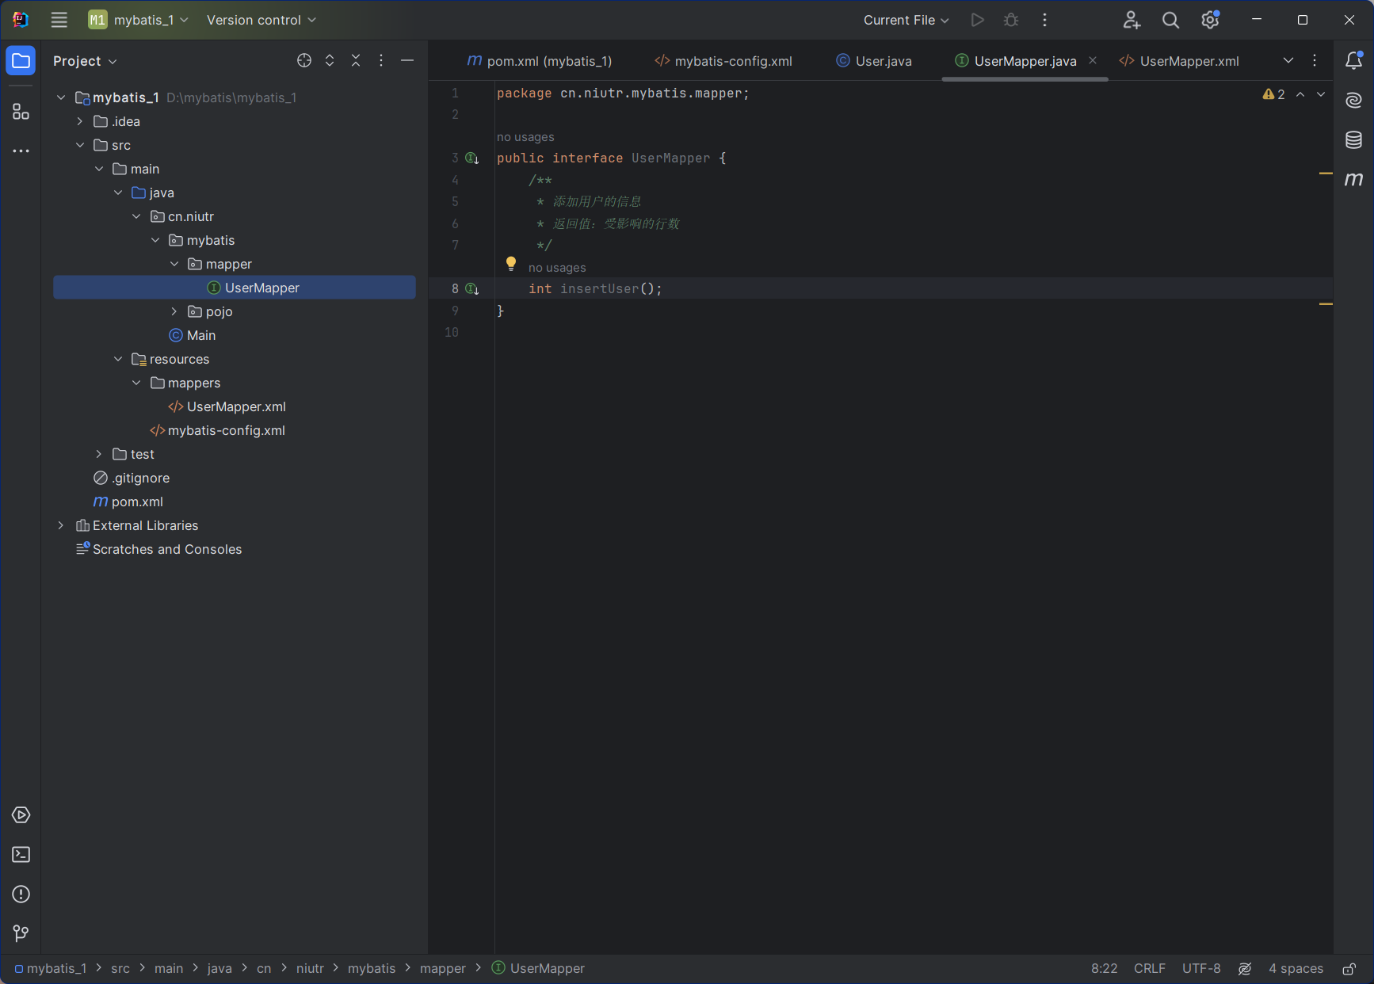1374x984 pixels.
Task: Toggle the Project tool window button
Action: click(x=21, y=61)
